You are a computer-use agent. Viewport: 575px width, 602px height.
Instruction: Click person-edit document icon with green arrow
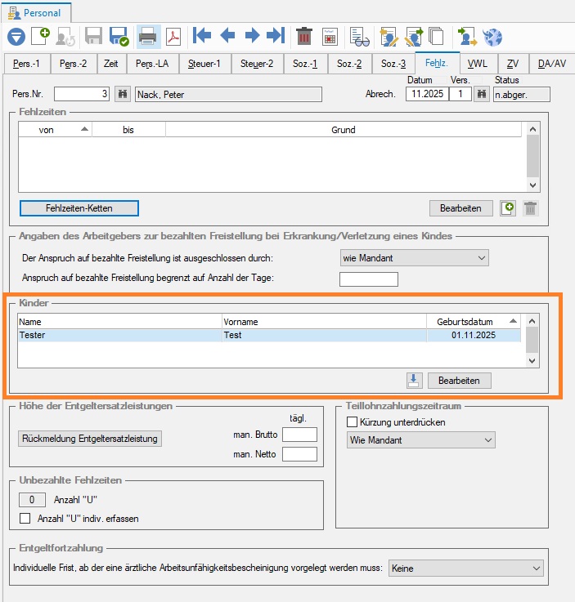[414, 37]
